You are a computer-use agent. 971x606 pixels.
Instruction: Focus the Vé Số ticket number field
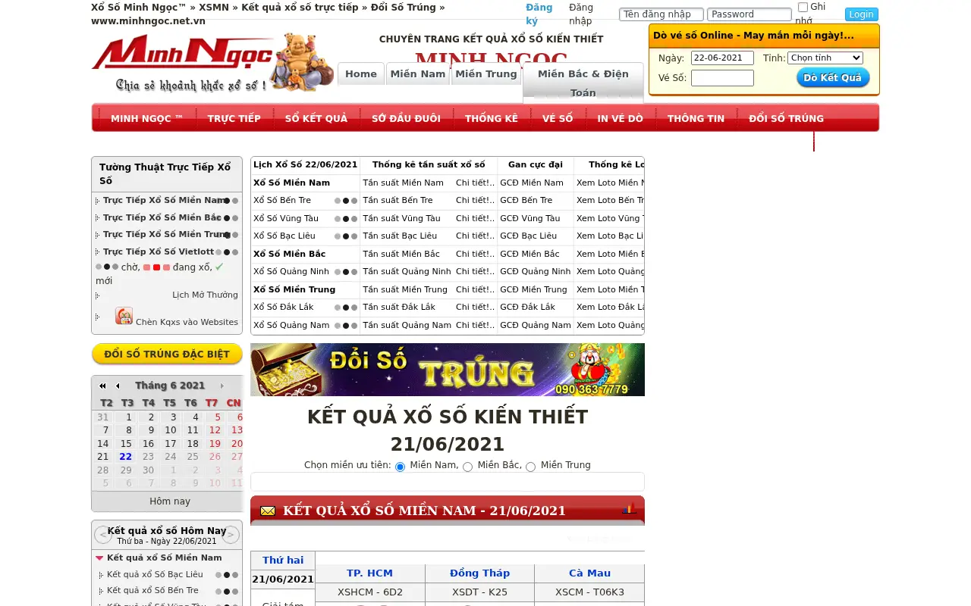click(x=722, y=77)
